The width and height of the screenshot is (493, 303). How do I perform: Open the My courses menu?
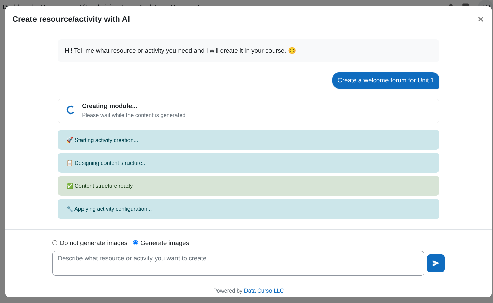coord(57,6)
